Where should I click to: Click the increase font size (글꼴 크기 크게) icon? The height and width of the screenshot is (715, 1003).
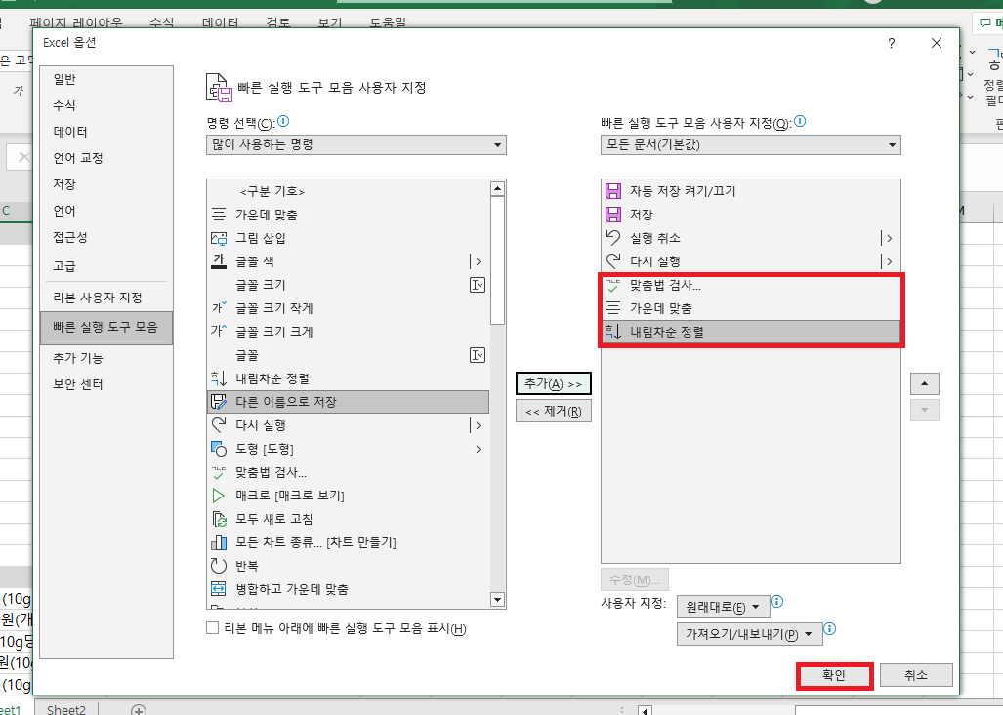click(x=219, y=332)
